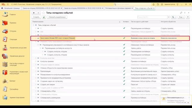Dismiss the Регламентные задания notification popup

point(189,97)
